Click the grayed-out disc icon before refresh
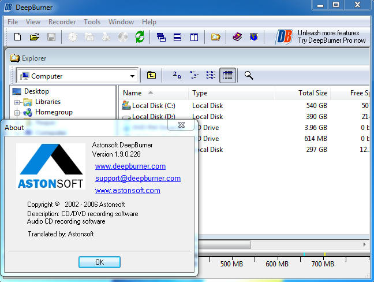The width and height of the screenshot is (374, 282). (x=123, y=37)
